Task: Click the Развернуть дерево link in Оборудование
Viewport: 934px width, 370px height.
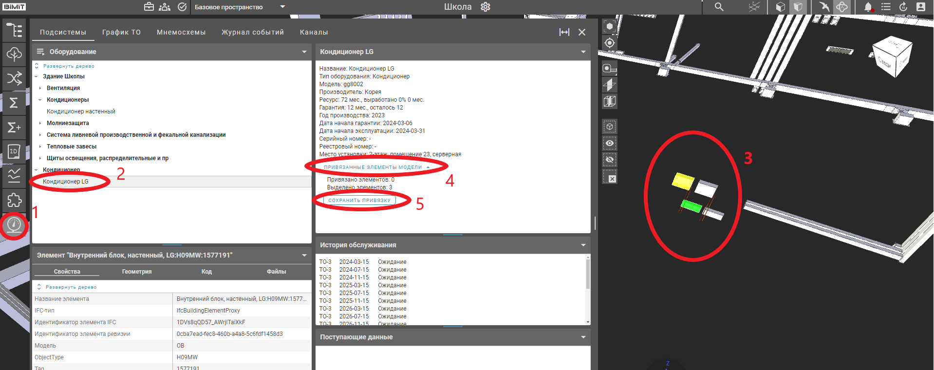Action: coord(69,66)
